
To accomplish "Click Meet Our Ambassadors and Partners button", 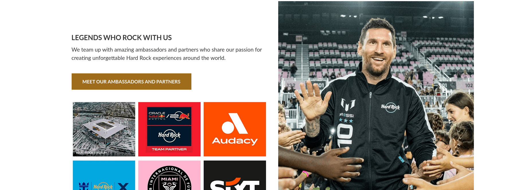I will click(131, 81).
